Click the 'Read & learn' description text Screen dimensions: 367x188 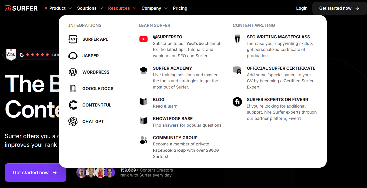(x=165, y=106)
